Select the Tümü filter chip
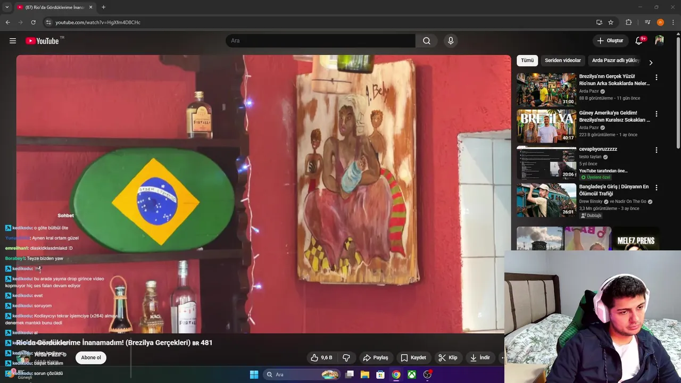 pyautogui.click(x=527, y=61)
